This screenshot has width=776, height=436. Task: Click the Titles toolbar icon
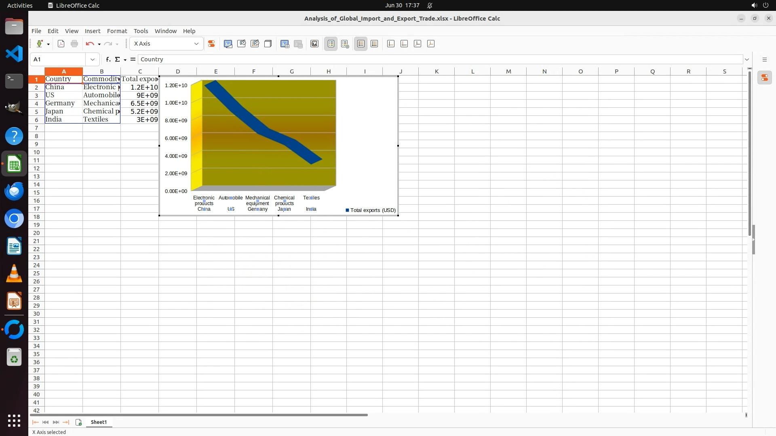pos(314,44)
